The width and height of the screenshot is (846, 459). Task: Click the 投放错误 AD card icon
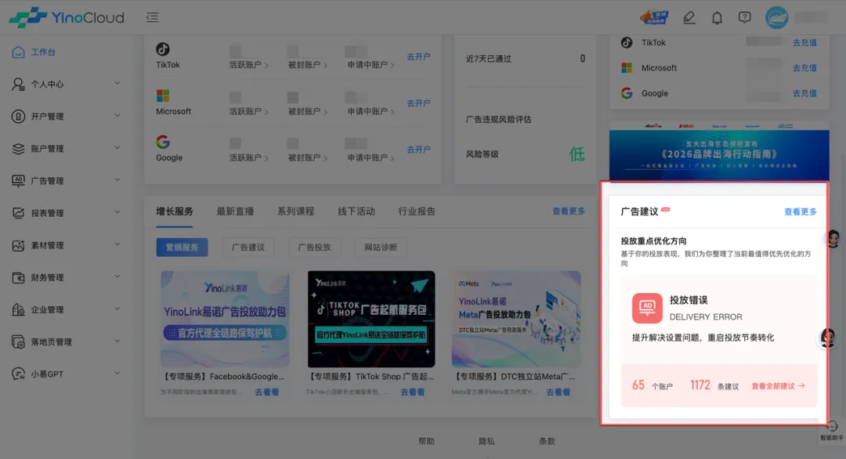point(647,308)
